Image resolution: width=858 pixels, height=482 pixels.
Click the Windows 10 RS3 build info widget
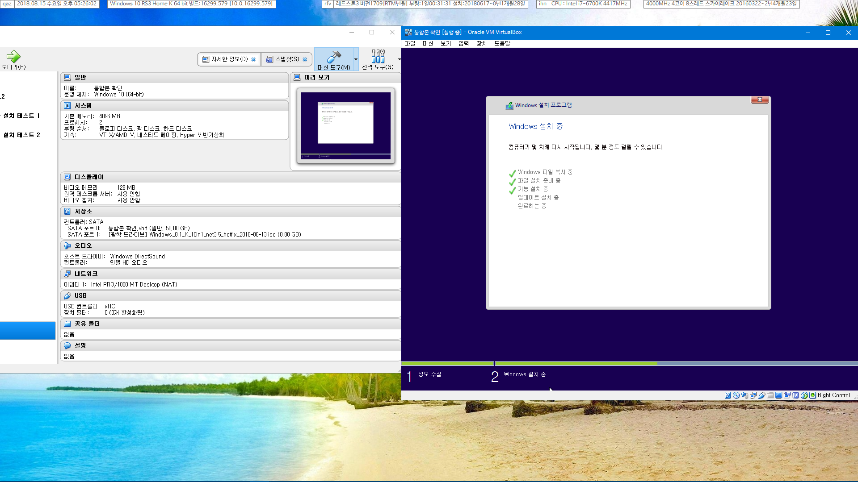pyautogui.click(x=191, y=4)
